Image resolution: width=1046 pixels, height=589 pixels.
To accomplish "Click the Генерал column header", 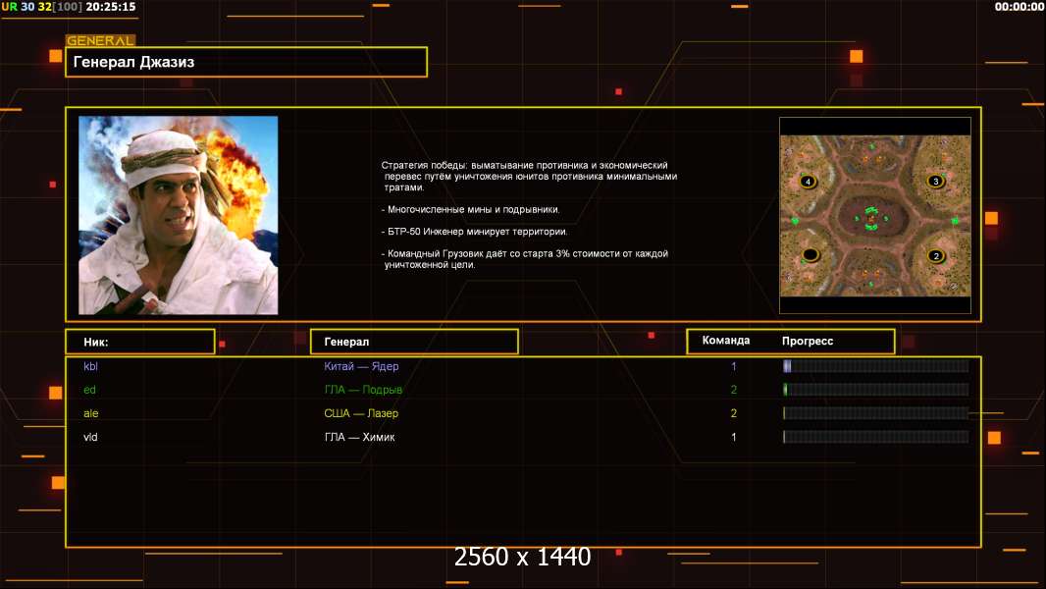I will [x=413, y=342].
